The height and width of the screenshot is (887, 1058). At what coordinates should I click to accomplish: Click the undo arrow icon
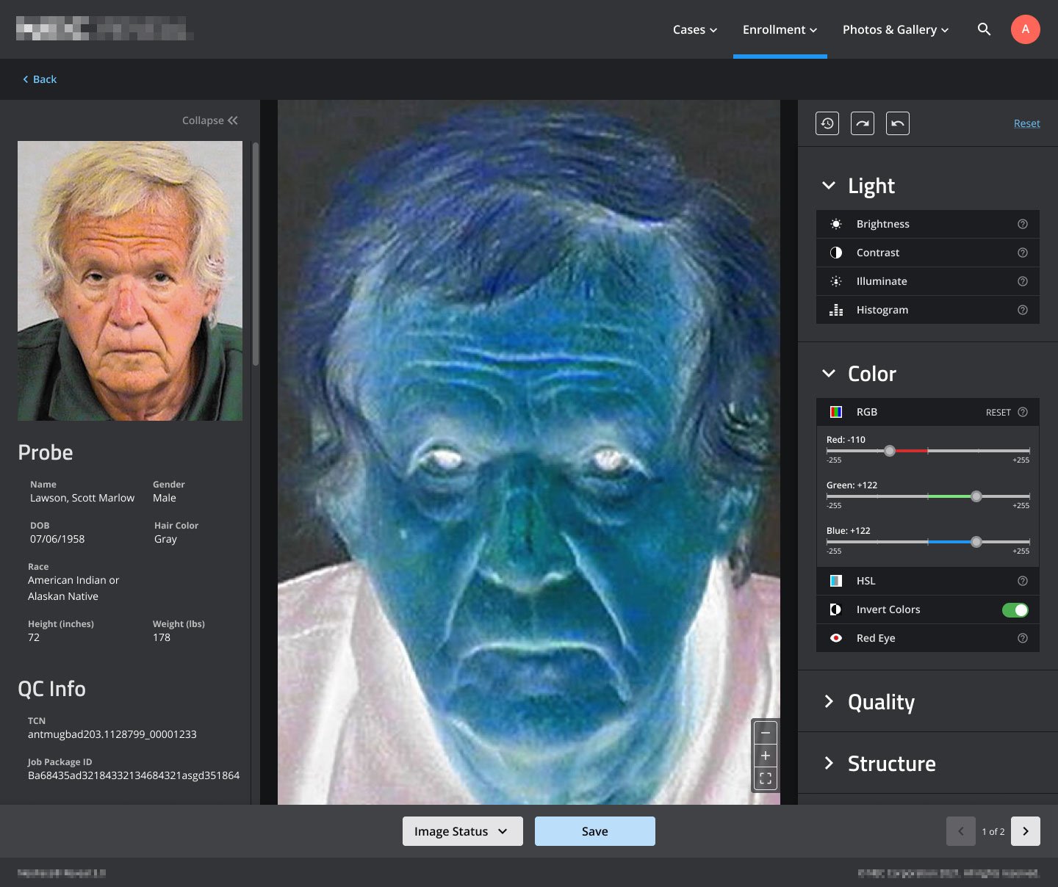click(898, 123)
